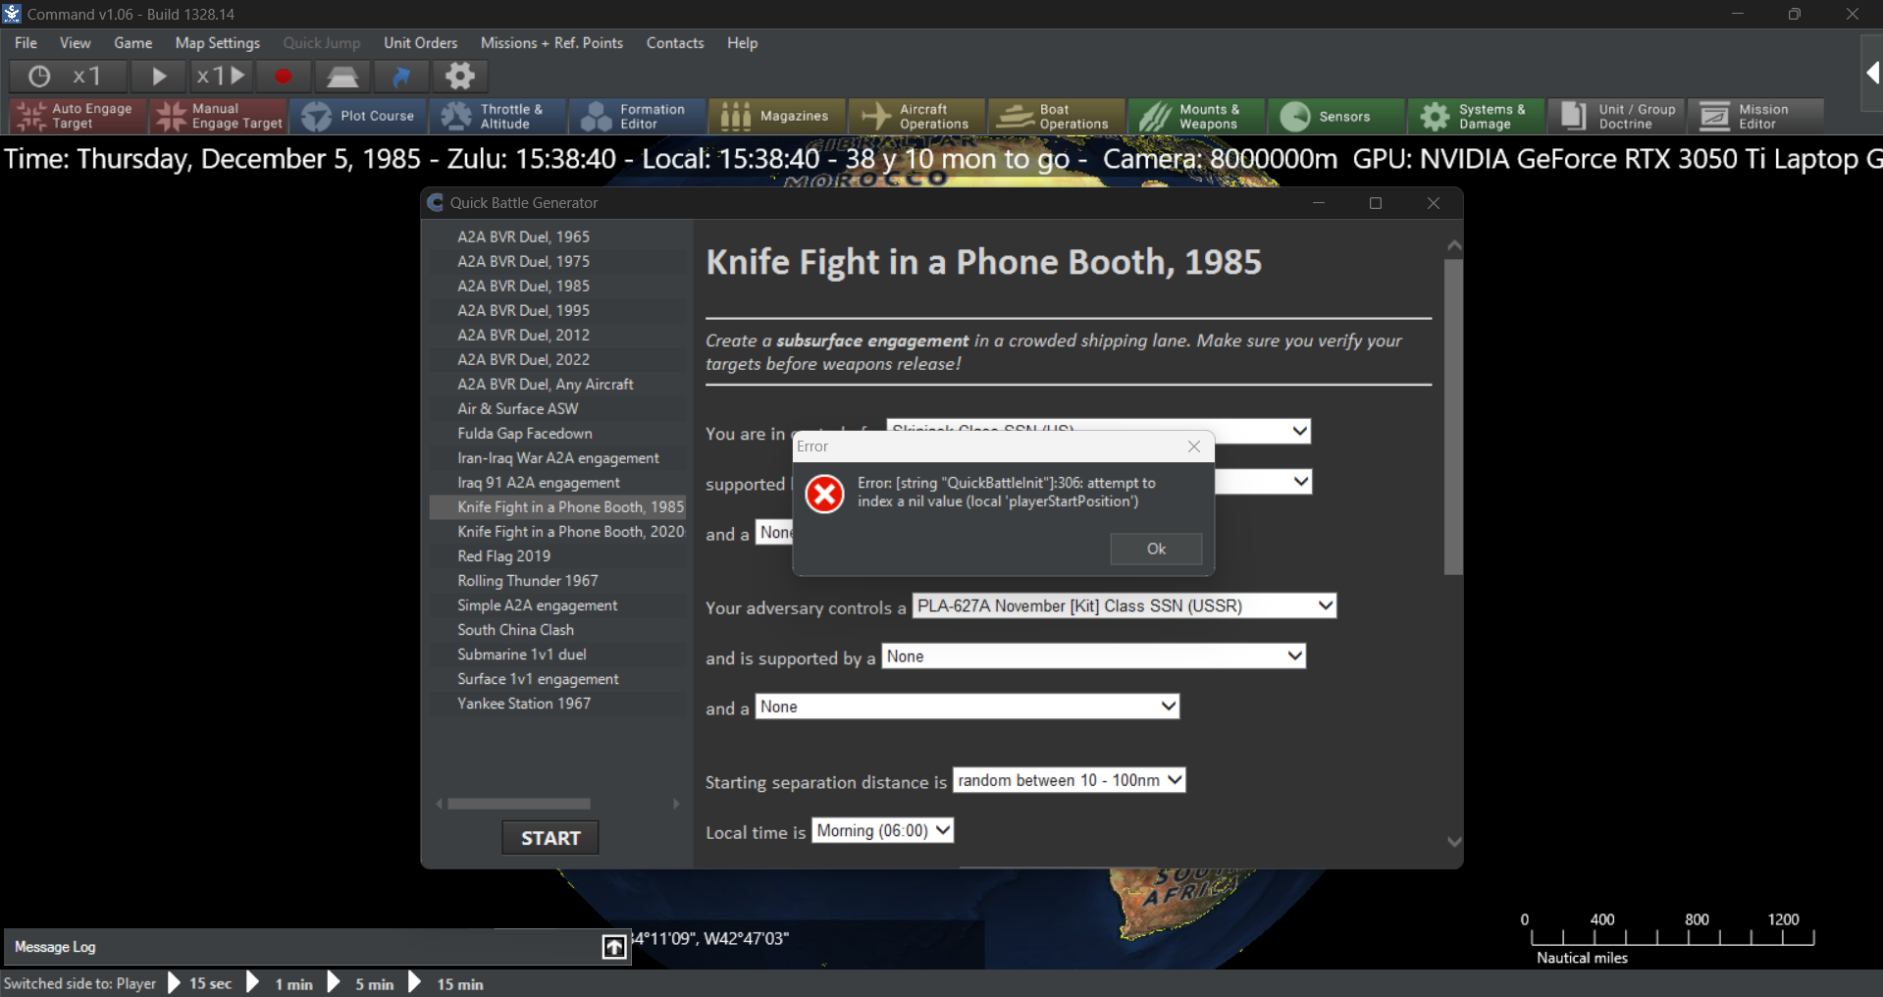Select 'Iran-Iraq War A2A engagement' scenario

[x=557, y=457]
